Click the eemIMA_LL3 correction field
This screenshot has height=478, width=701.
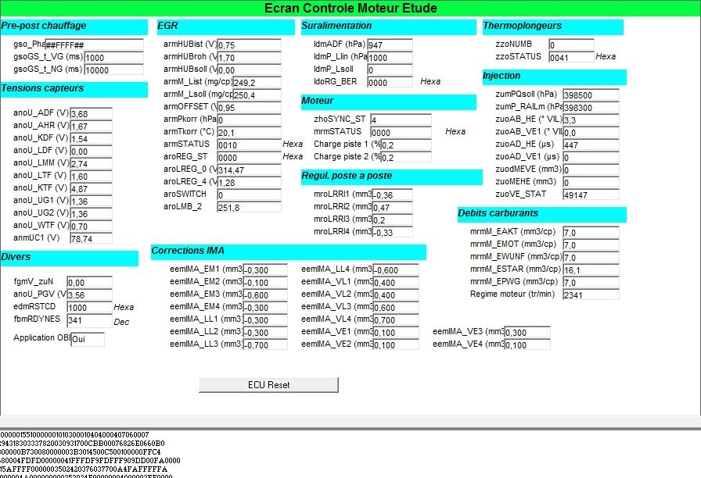pos(265,344)
